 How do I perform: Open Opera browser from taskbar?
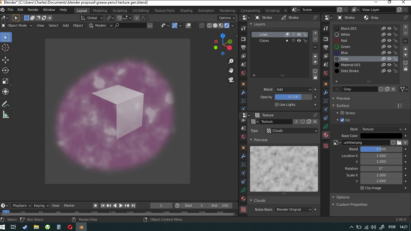click(x=70, y=227)
